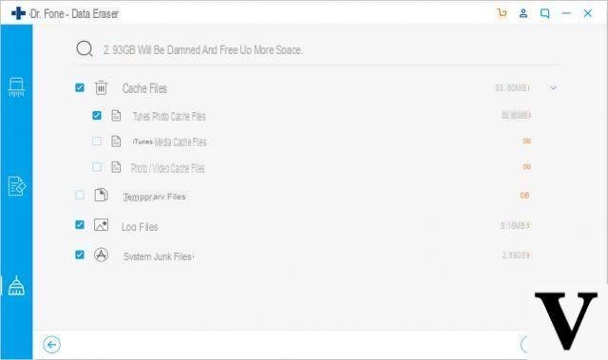
Task: Select the free up space broom icon
Action: 16,286
